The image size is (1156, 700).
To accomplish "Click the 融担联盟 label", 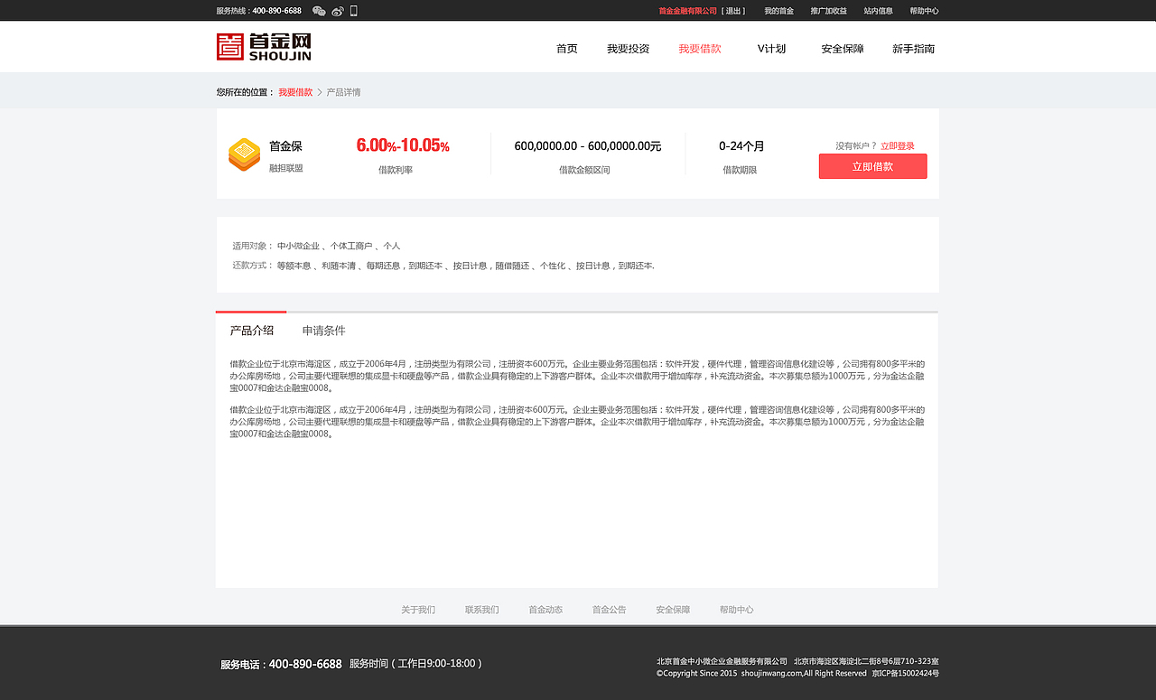I will (286, 168).
